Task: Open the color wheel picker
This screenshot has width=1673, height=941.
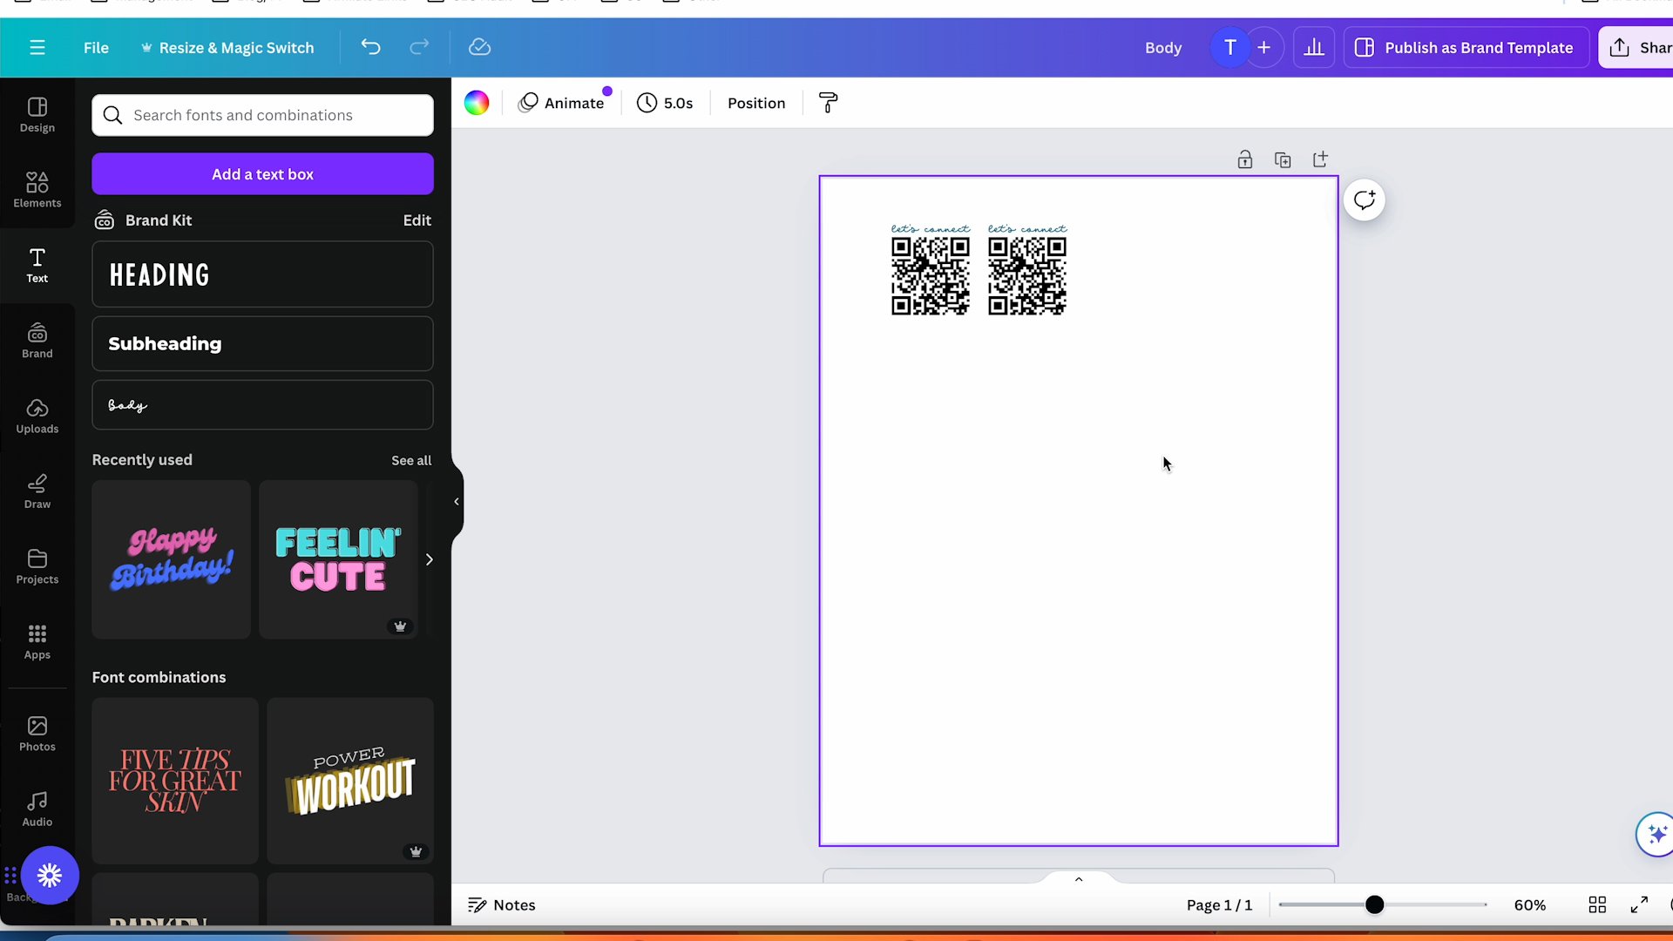Action: click(x=477, y=104)
